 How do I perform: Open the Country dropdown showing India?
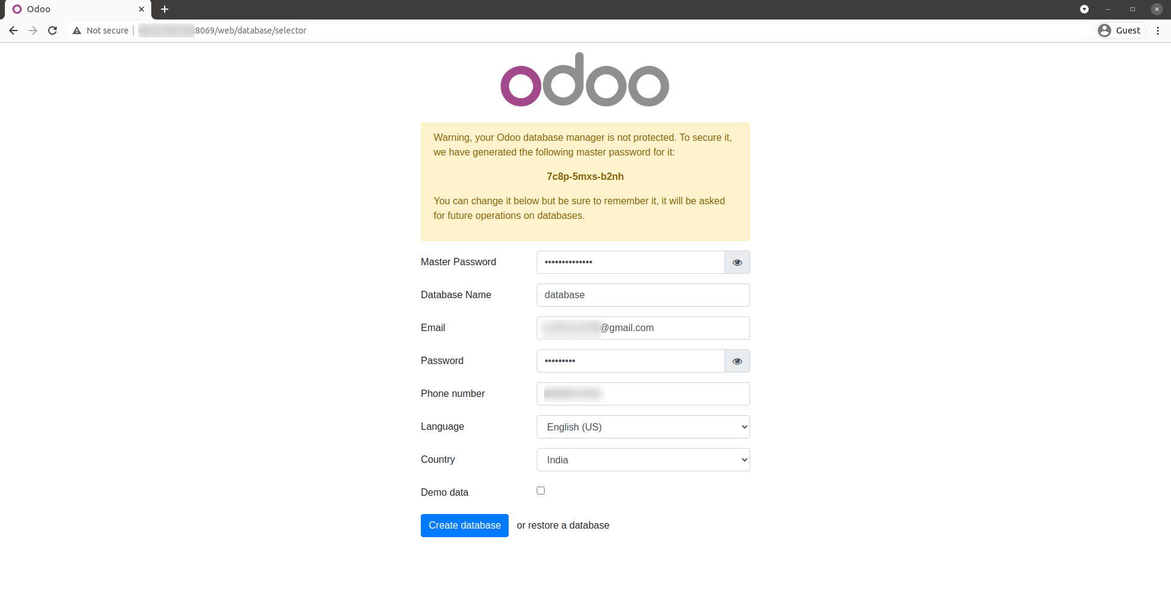[643, 460]
